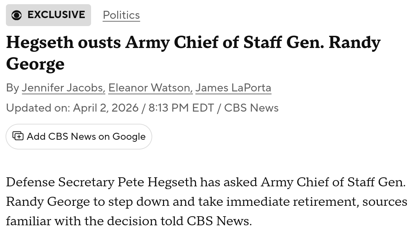This screenshot has width=414, height=235.
Task: Click the headline about Hegseth ousting Gen. George
Action: point(193,53)
